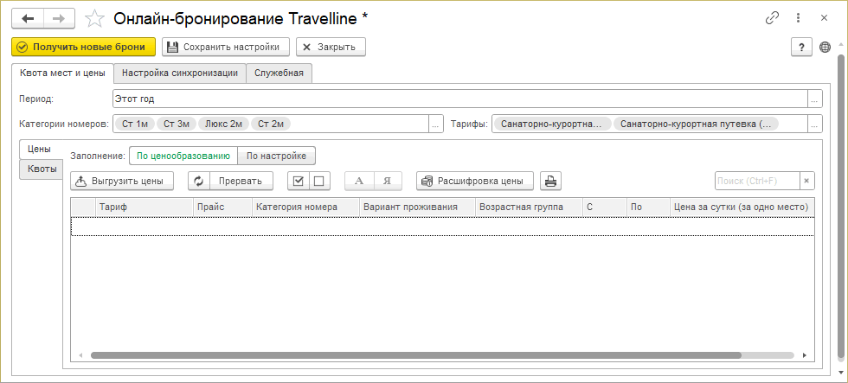This screenshot has height=383, width=848.
Task: Click the Категория номера column header
Action: point(305,207)
